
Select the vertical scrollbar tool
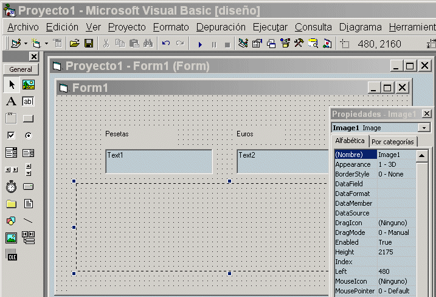pos(29,170)
